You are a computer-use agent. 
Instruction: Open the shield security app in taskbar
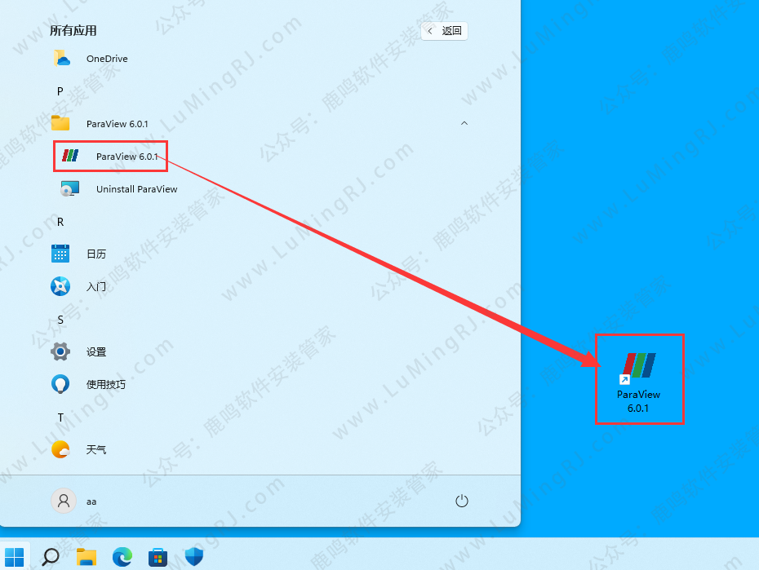coord(193,557)
